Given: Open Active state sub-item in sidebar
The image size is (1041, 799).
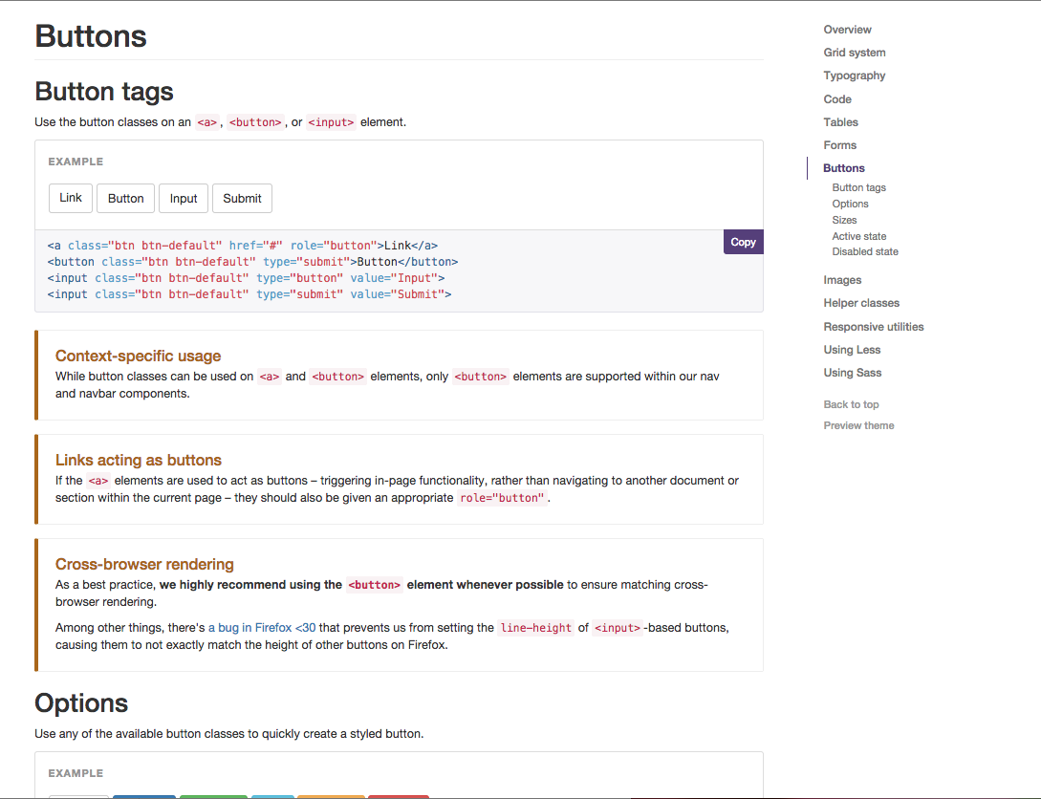Looking at the screenshot, I should (x=859, y=236).
